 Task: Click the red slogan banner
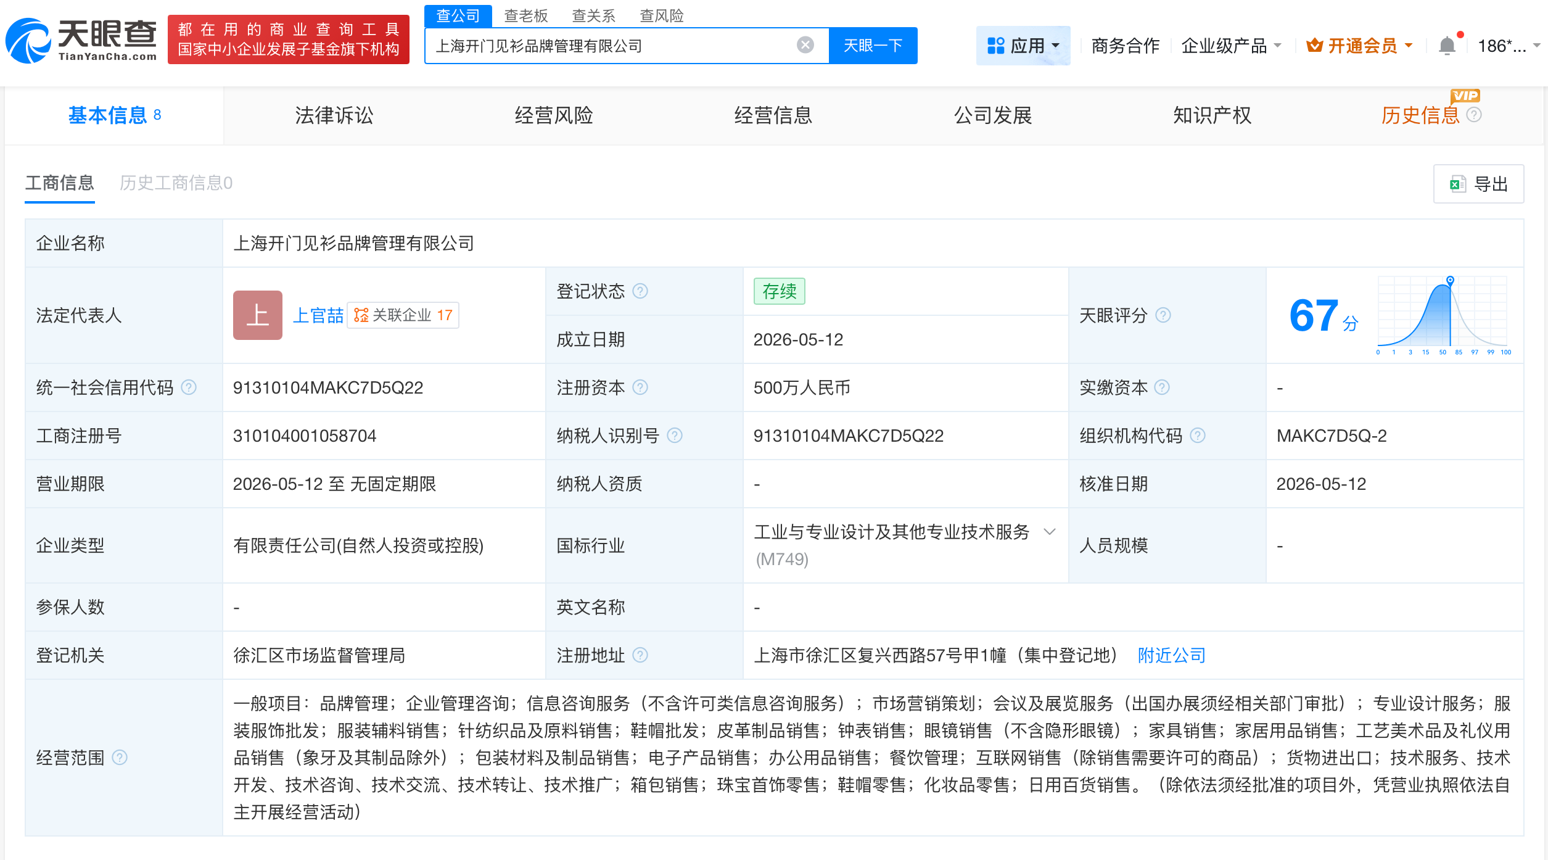coord(289,39)
